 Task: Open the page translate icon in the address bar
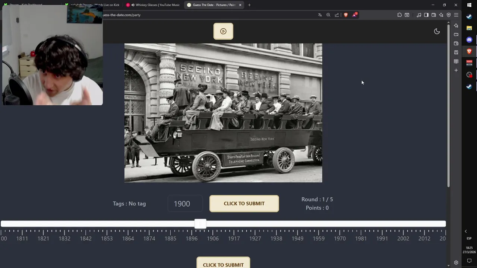(320, 15)
